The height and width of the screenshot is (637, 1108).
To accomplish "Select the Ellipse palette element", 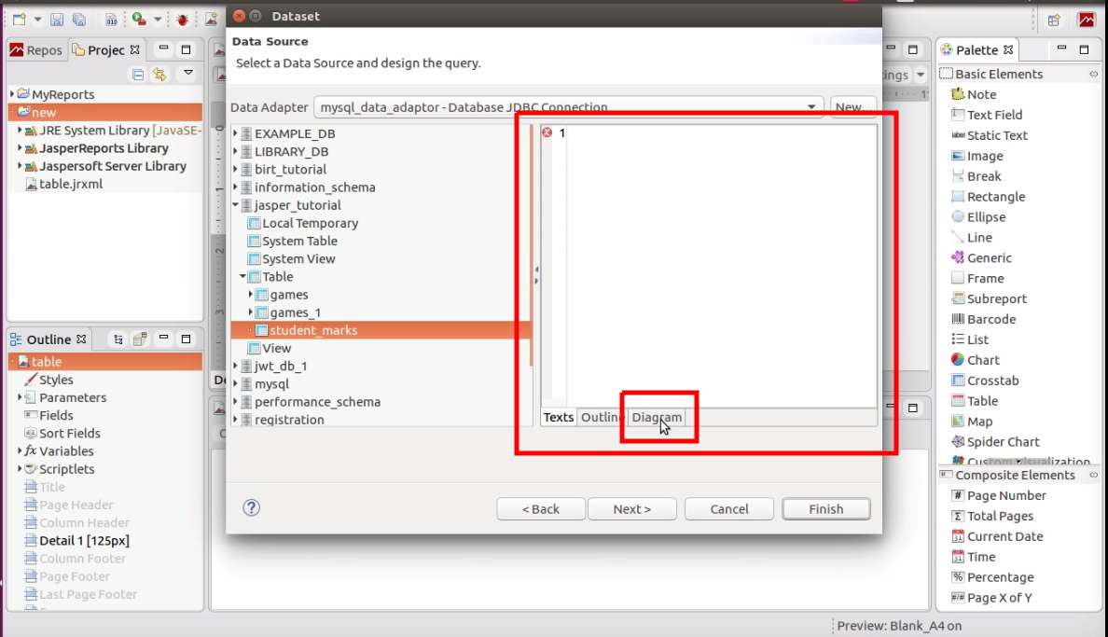I will [978, 217].
